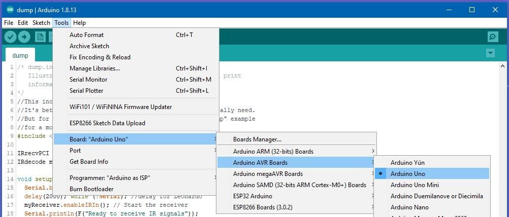This screenshot has height=217, width=509.
Task: Expand Programmer: "Arduino as ISP" submenu
Action: 136,178
